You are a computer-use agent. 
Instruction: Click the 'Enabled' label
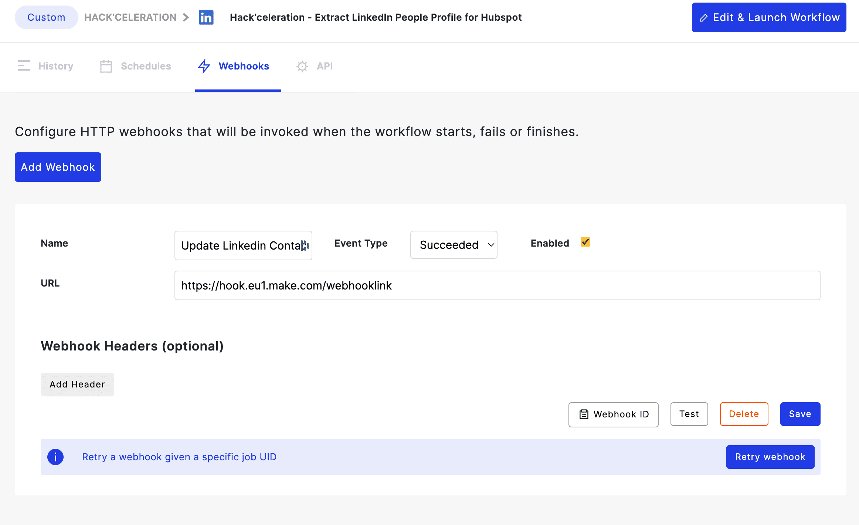click(550, 243)
